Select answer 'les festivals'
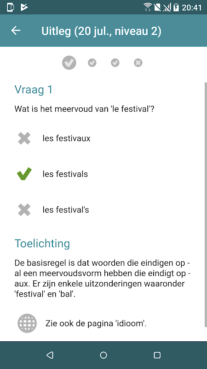This screenshot has width=207, height=369. [x=65, y=174]
